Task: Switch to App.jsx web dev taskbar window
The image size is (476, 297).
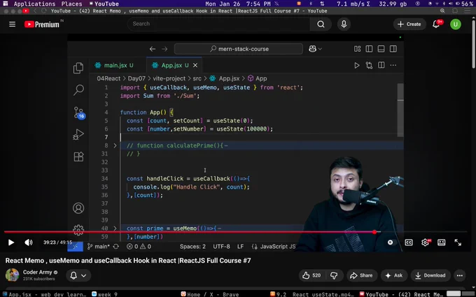Action: click(44, 294)
